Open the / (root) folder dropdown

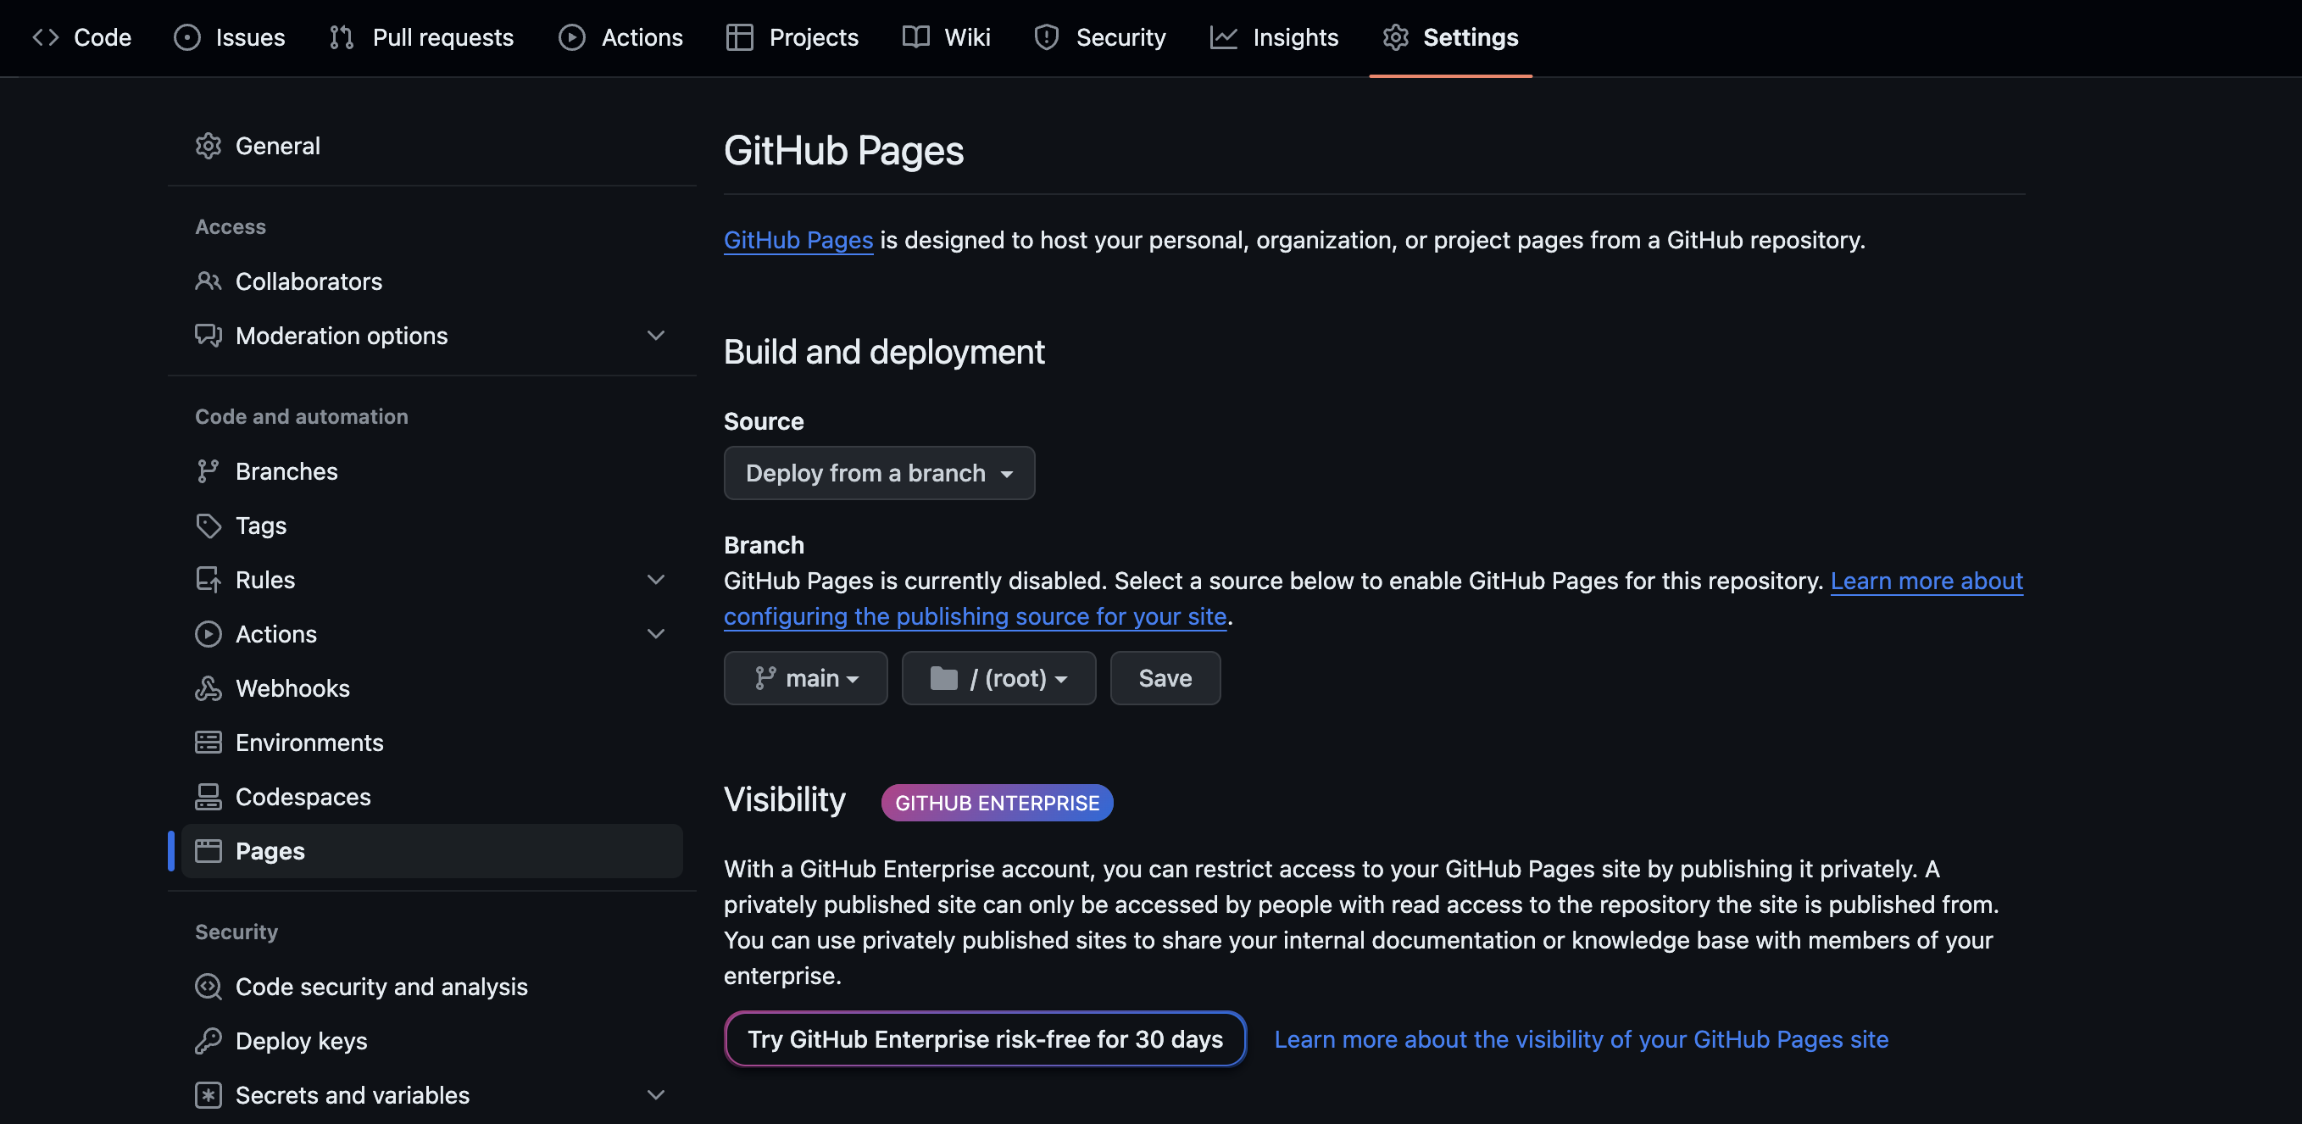998,678
